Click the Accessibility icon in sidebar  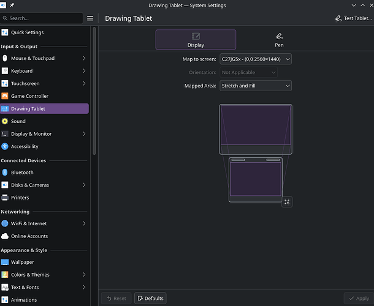pos(5,146)
